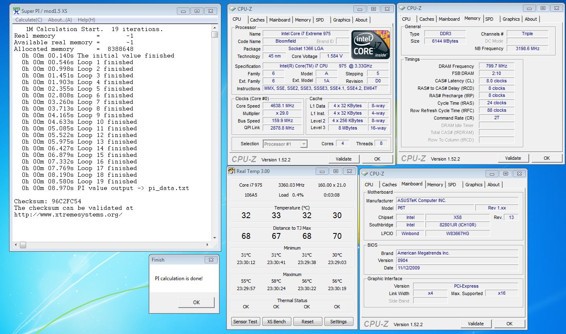Screen dimensions: 566x334
Task: Click Validate in CPU-Z CPU window
Action: 344,159
